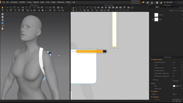The height and width of the screenshot is (103, 183).
Task: Toggle the checkmark next to Strap fabric
Action: click(152, 19)
